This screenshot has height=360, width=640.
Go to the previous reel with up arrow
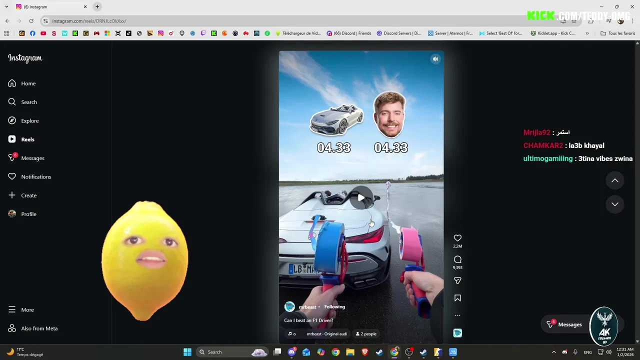[x=615, y=180]
